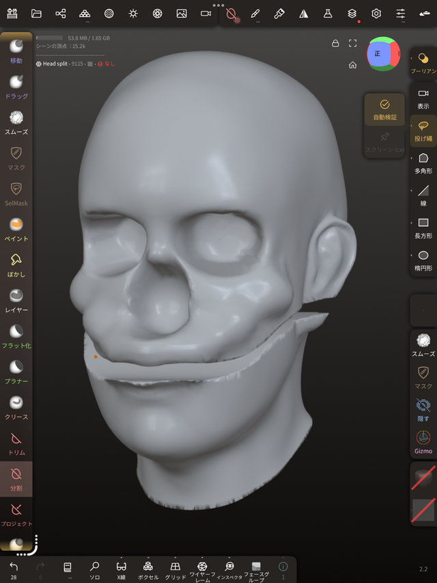Choose the 楕円形 ellipse shape
Image resolution: width=437 pixels, height=583 pixels.
(423, 260)
